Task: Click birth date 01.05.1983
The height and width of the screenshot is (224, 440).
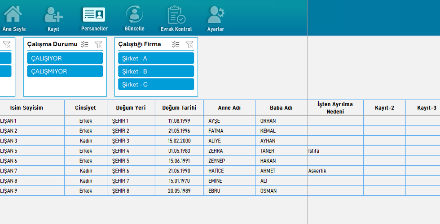Action: tap(179, 151)
